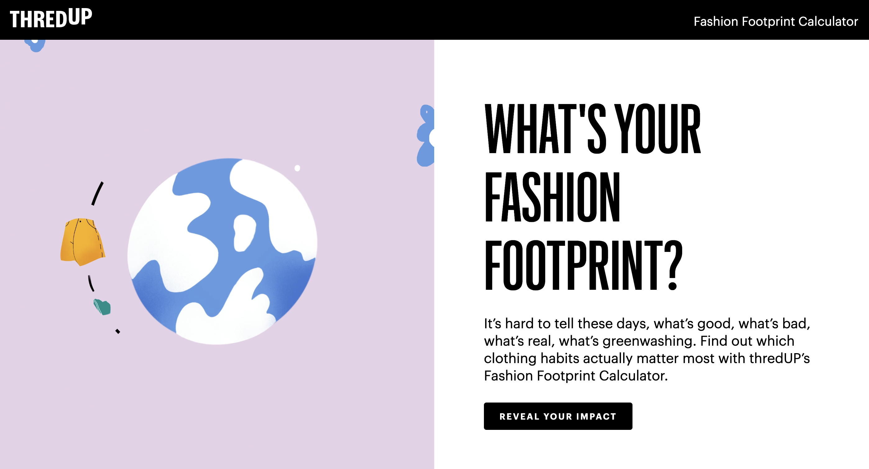This screenshot has height=469, width=869.
Task: Select the yellow shorts illustration
Action: 82,241
